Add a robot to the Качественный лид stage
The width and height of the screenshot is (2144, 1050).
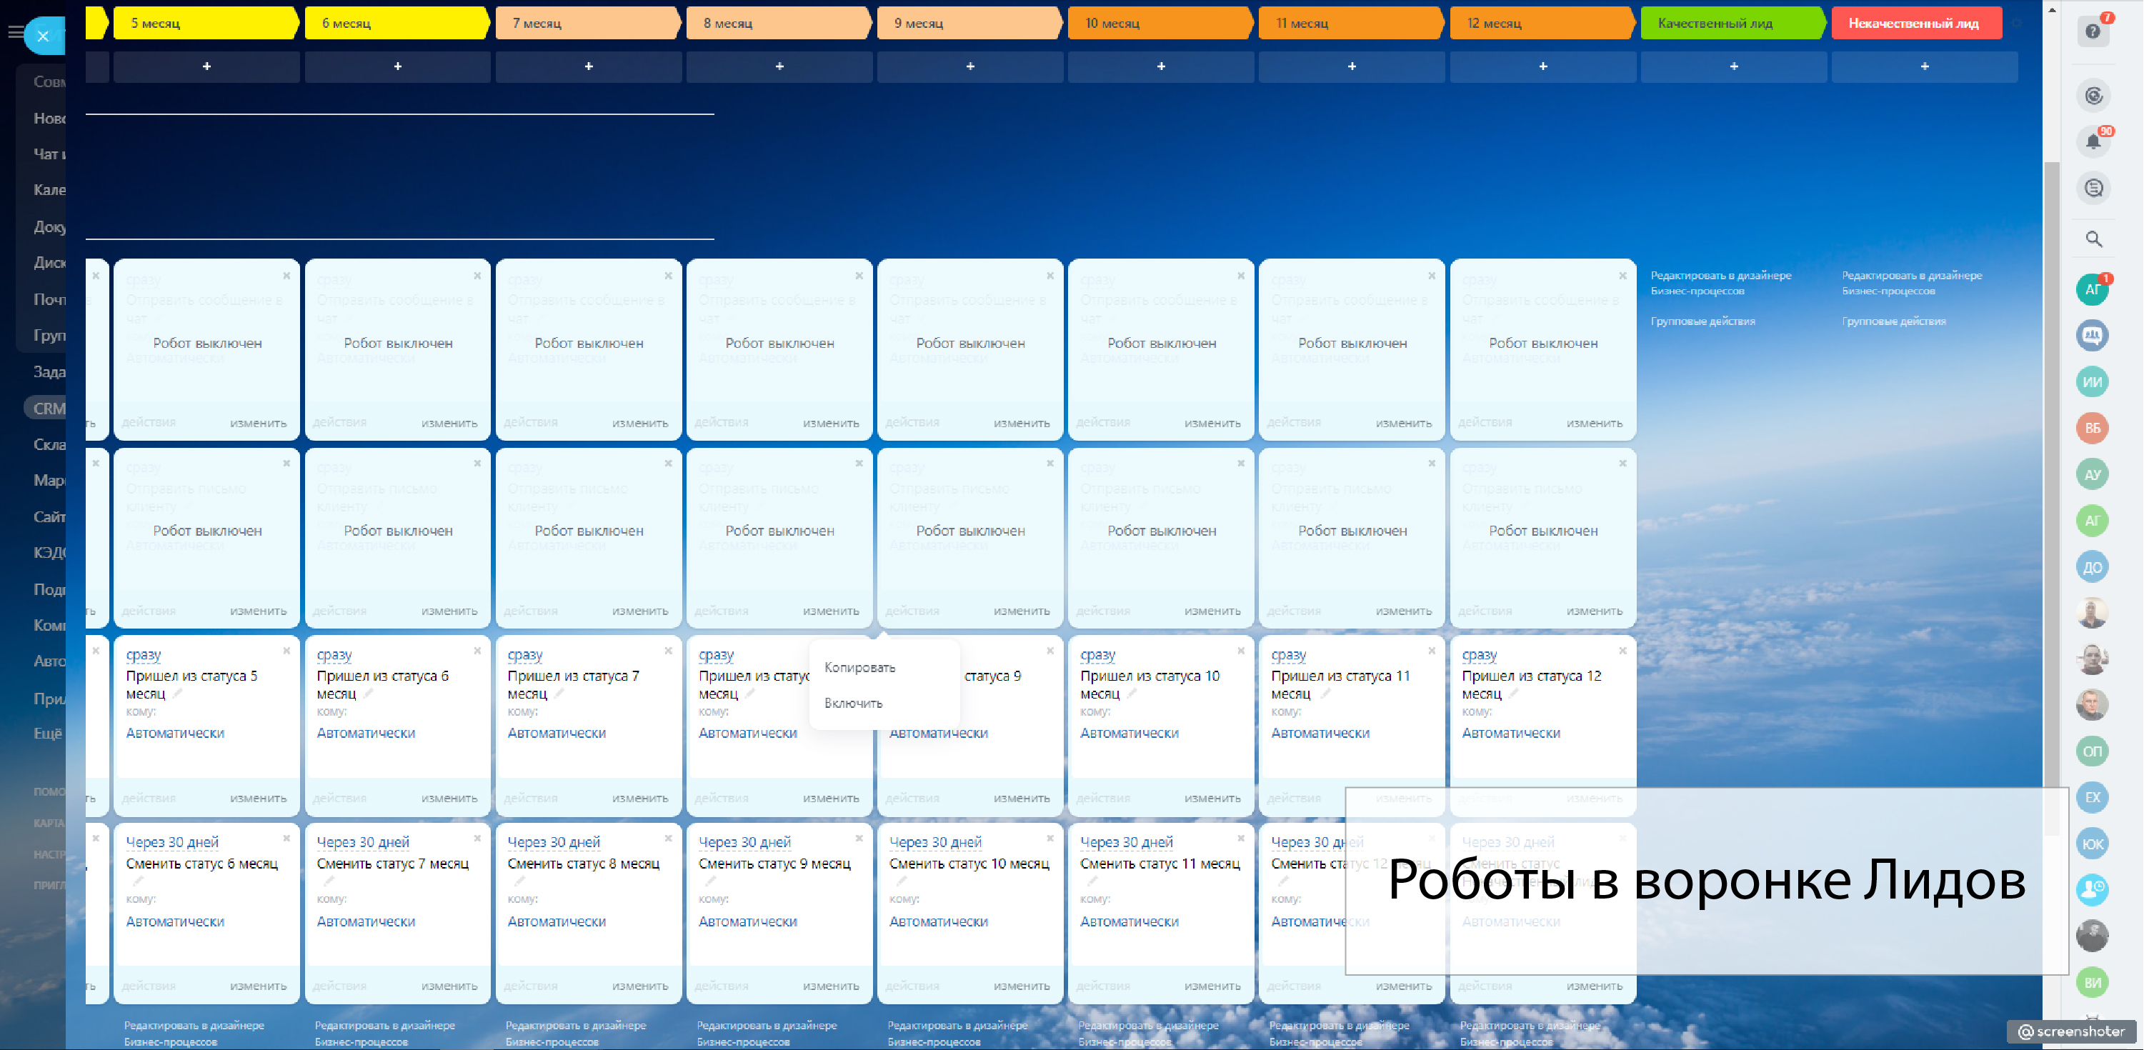[1734, 66]
